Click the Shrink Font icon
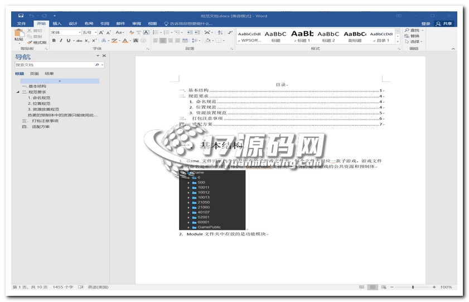The height and width of the screenshot is (302, 469). [108, 32]
